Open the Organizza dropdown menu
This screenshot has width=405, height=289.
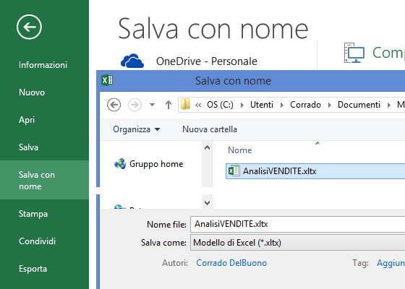pyautogui.click(x=137, y=129)
